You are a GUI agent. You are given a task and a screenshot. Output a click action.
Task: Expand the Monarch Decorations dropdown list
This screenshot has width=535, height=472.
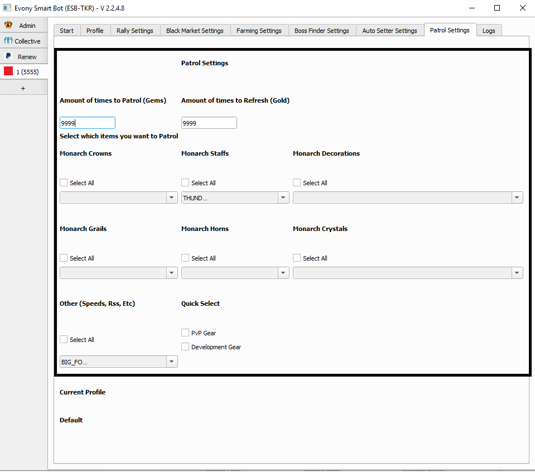[407, 198]
